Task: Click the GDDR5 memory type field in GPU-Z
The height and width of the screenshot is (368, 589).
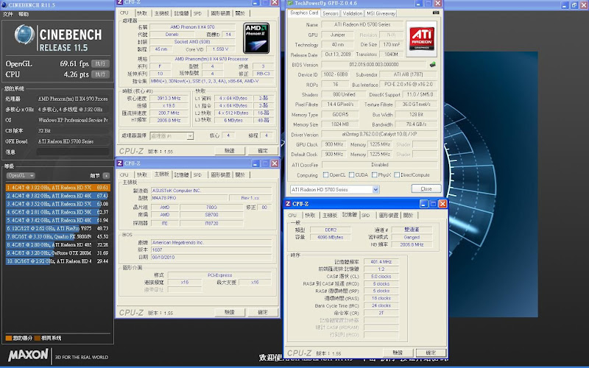Action: pyautogui.click(x=340, y=114)
